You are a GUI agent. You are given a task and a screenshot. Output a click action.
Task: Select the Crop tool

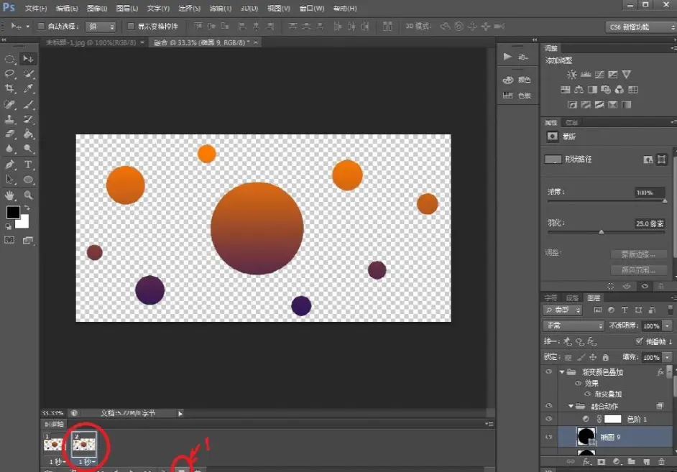pos(10,88)
